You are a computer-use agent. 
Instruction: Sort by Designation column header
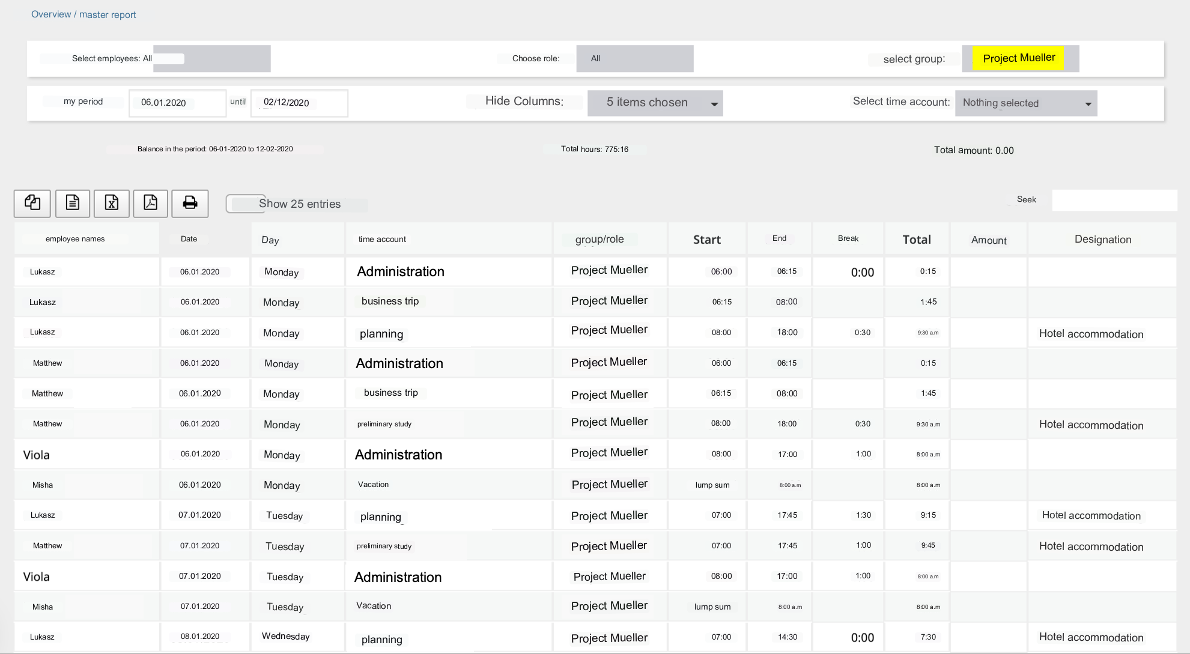point(1102,239)
